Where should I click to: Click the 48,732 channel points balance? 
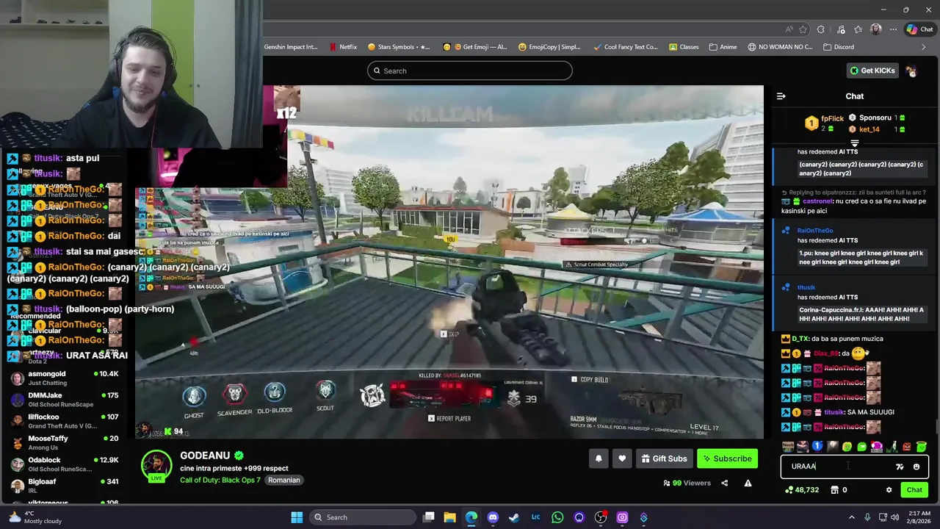(x=802, y=490)
